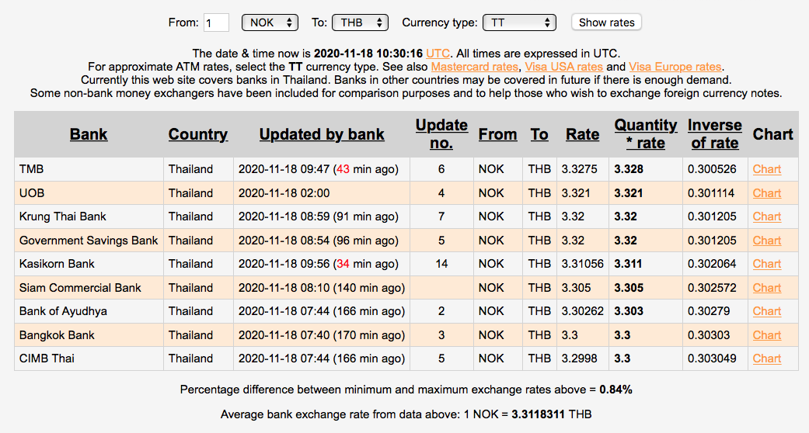
Task: Open the From currency NOK dropdown
Action: coord(270,23)
